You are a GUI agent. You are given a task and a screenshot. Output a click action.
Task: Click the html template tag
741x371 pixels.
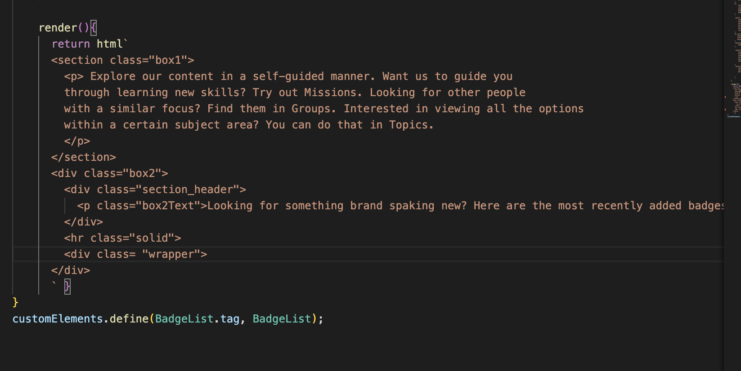pos(109,44)
